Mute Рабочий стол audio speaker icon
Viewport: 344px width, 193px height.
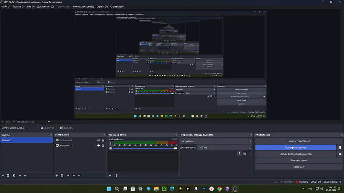[111, 148]
